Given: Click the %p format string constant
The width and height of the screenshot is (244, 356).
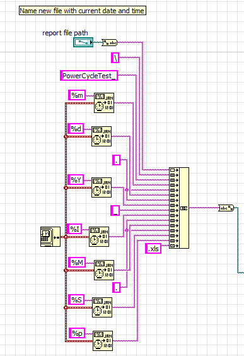Looking at the screenshot, I should (77, 333).
